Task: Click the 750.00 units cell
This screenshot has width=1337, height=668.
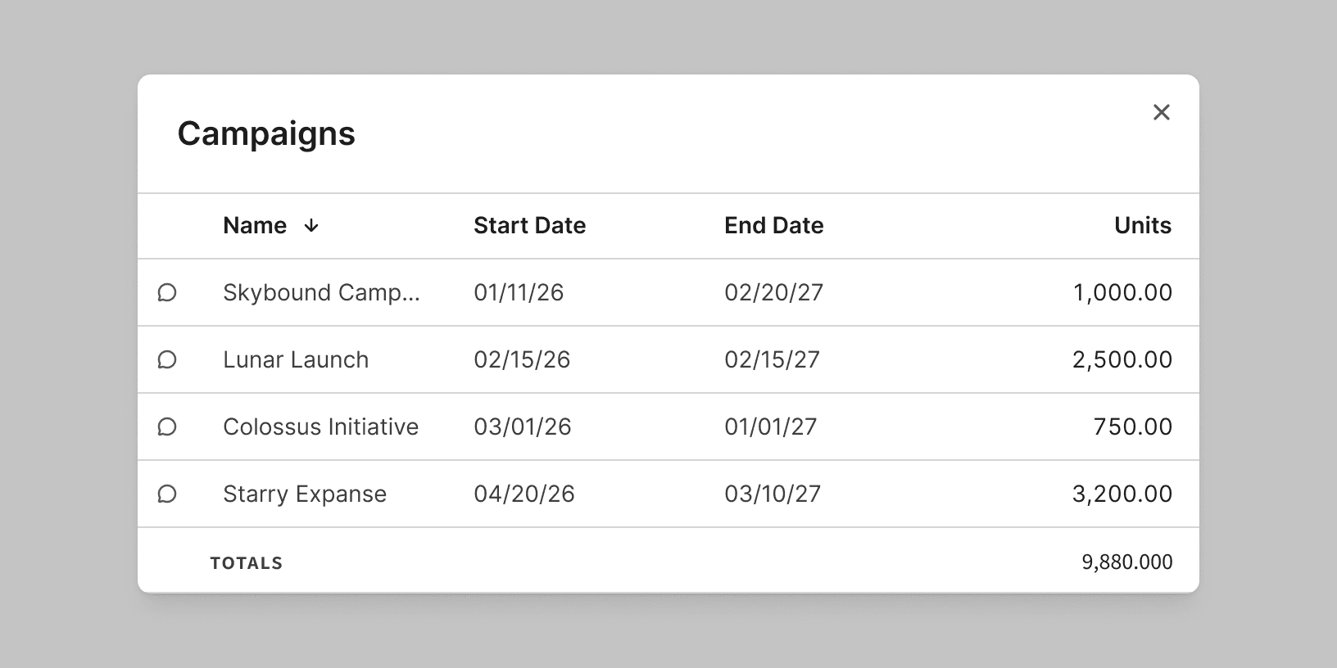Action: click(x=1132, y=427)
